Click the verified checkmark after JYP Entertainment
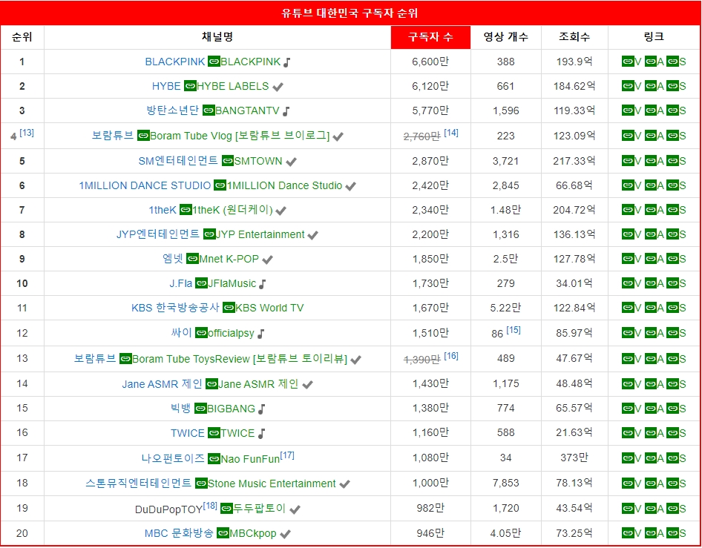 coord(313,235)
